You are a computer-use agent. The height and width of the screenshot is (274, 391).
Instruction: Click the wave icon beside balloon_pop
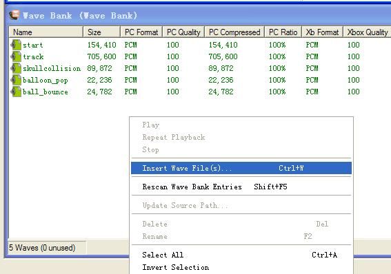pyautogui.click(x=16, y=80)
